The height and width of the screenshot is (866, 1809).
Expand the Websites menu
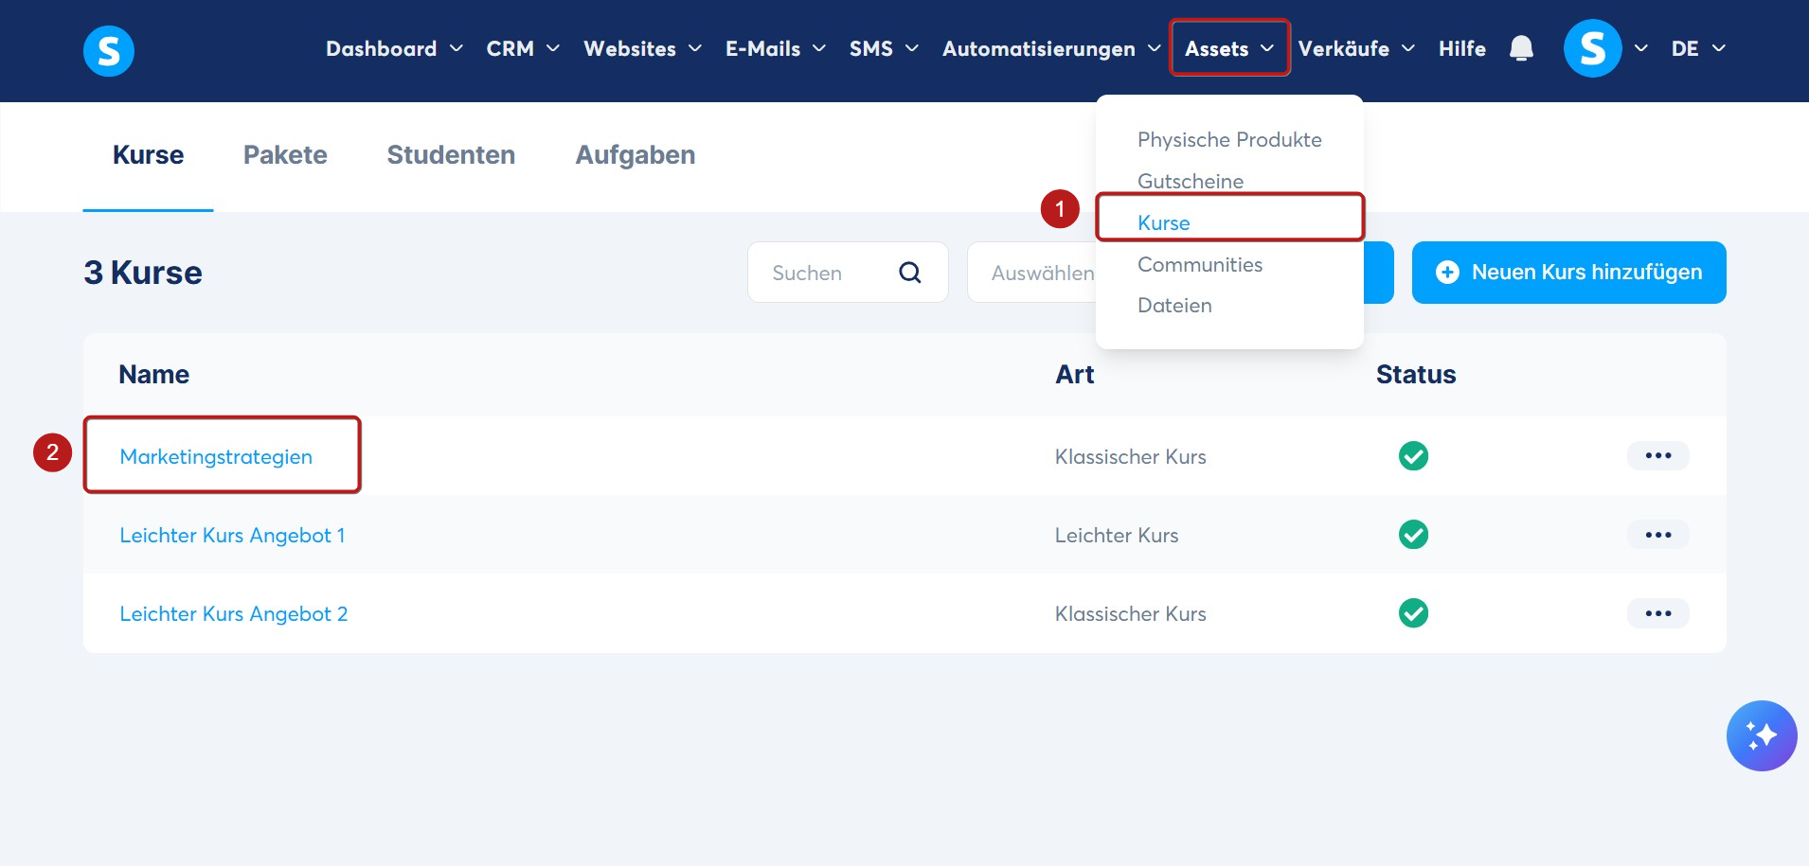pyautogui.click(x=642, y=48)
